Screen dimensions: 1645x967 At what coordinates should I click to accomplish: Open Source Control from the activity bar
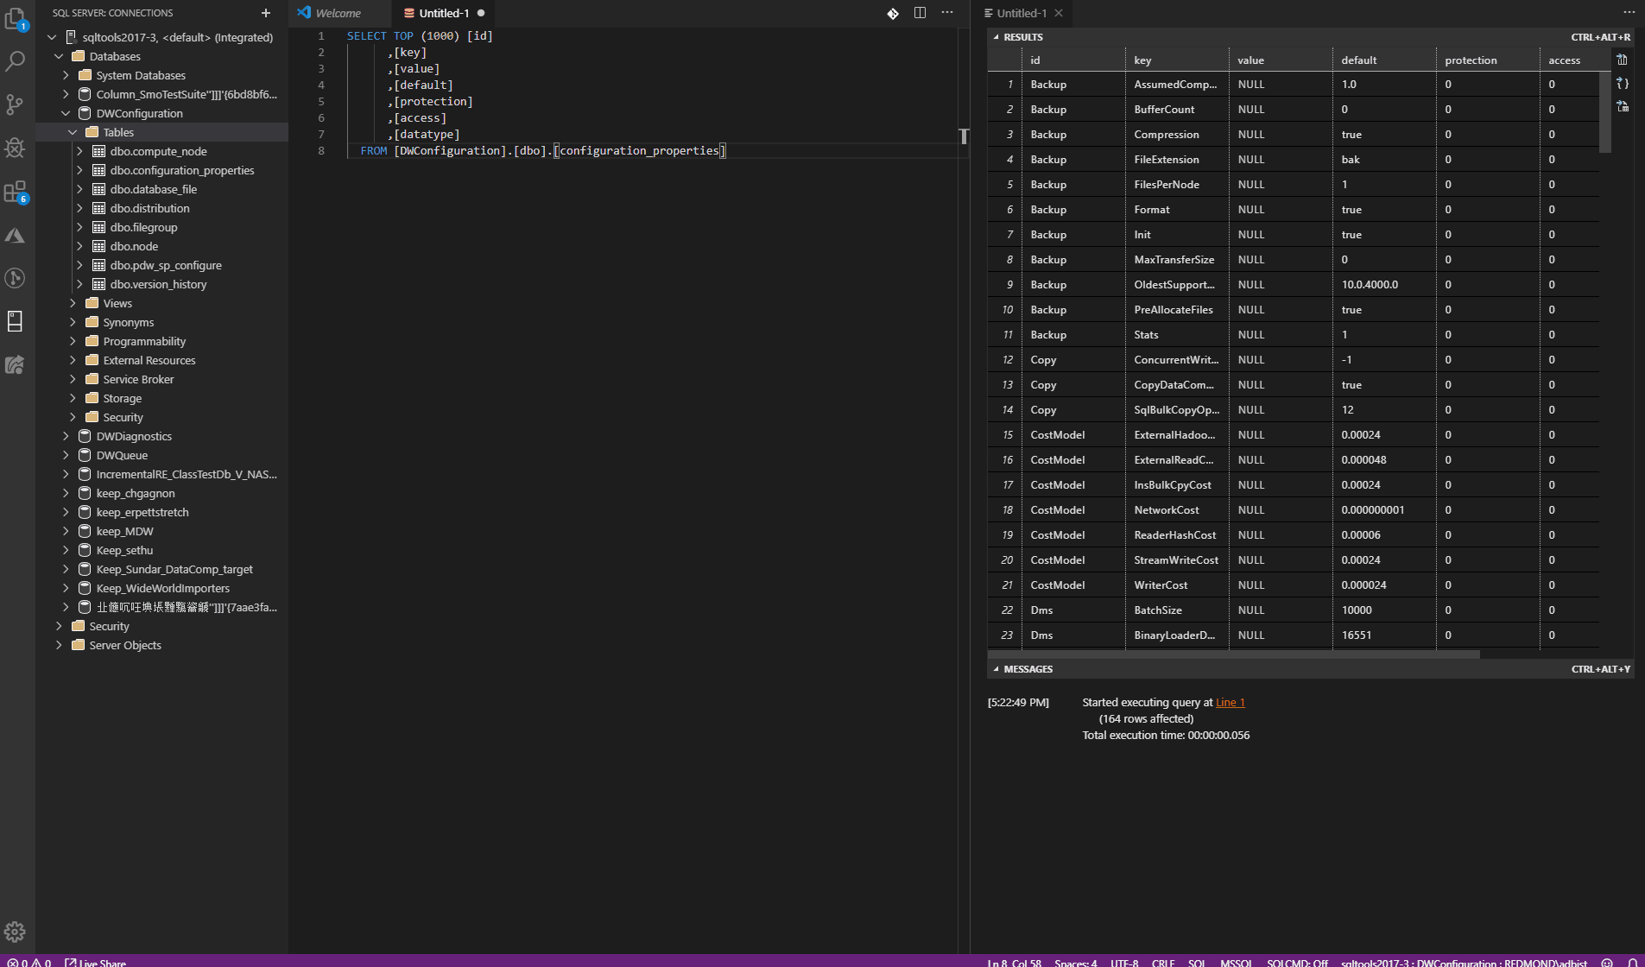pos(16,104)
